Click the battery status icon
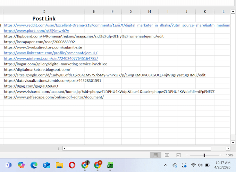The width and height of the screenshot is (236, 172). tap(207, 165)
